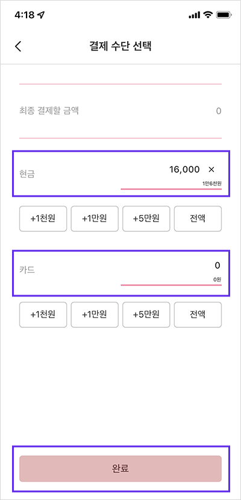The width and height of the screenshot is (241, 500).
Task: Select 전액 for the 현금 payment
Action: pos(198,219)
